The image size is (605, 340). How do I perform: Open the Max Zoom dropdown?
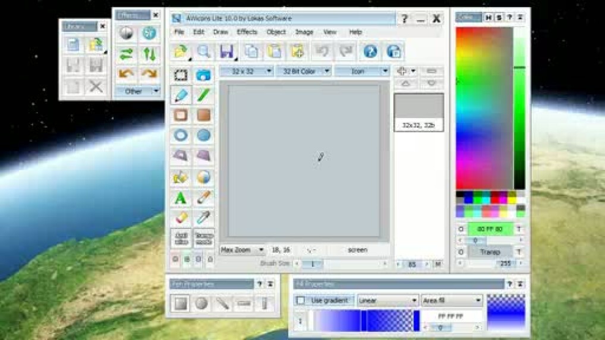pos(242,250)
